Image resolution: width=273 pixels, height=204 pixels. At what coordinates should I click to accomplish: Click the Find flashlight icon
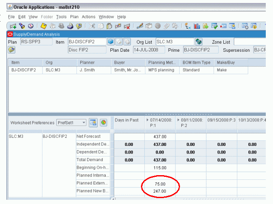[x=22, y=26]
